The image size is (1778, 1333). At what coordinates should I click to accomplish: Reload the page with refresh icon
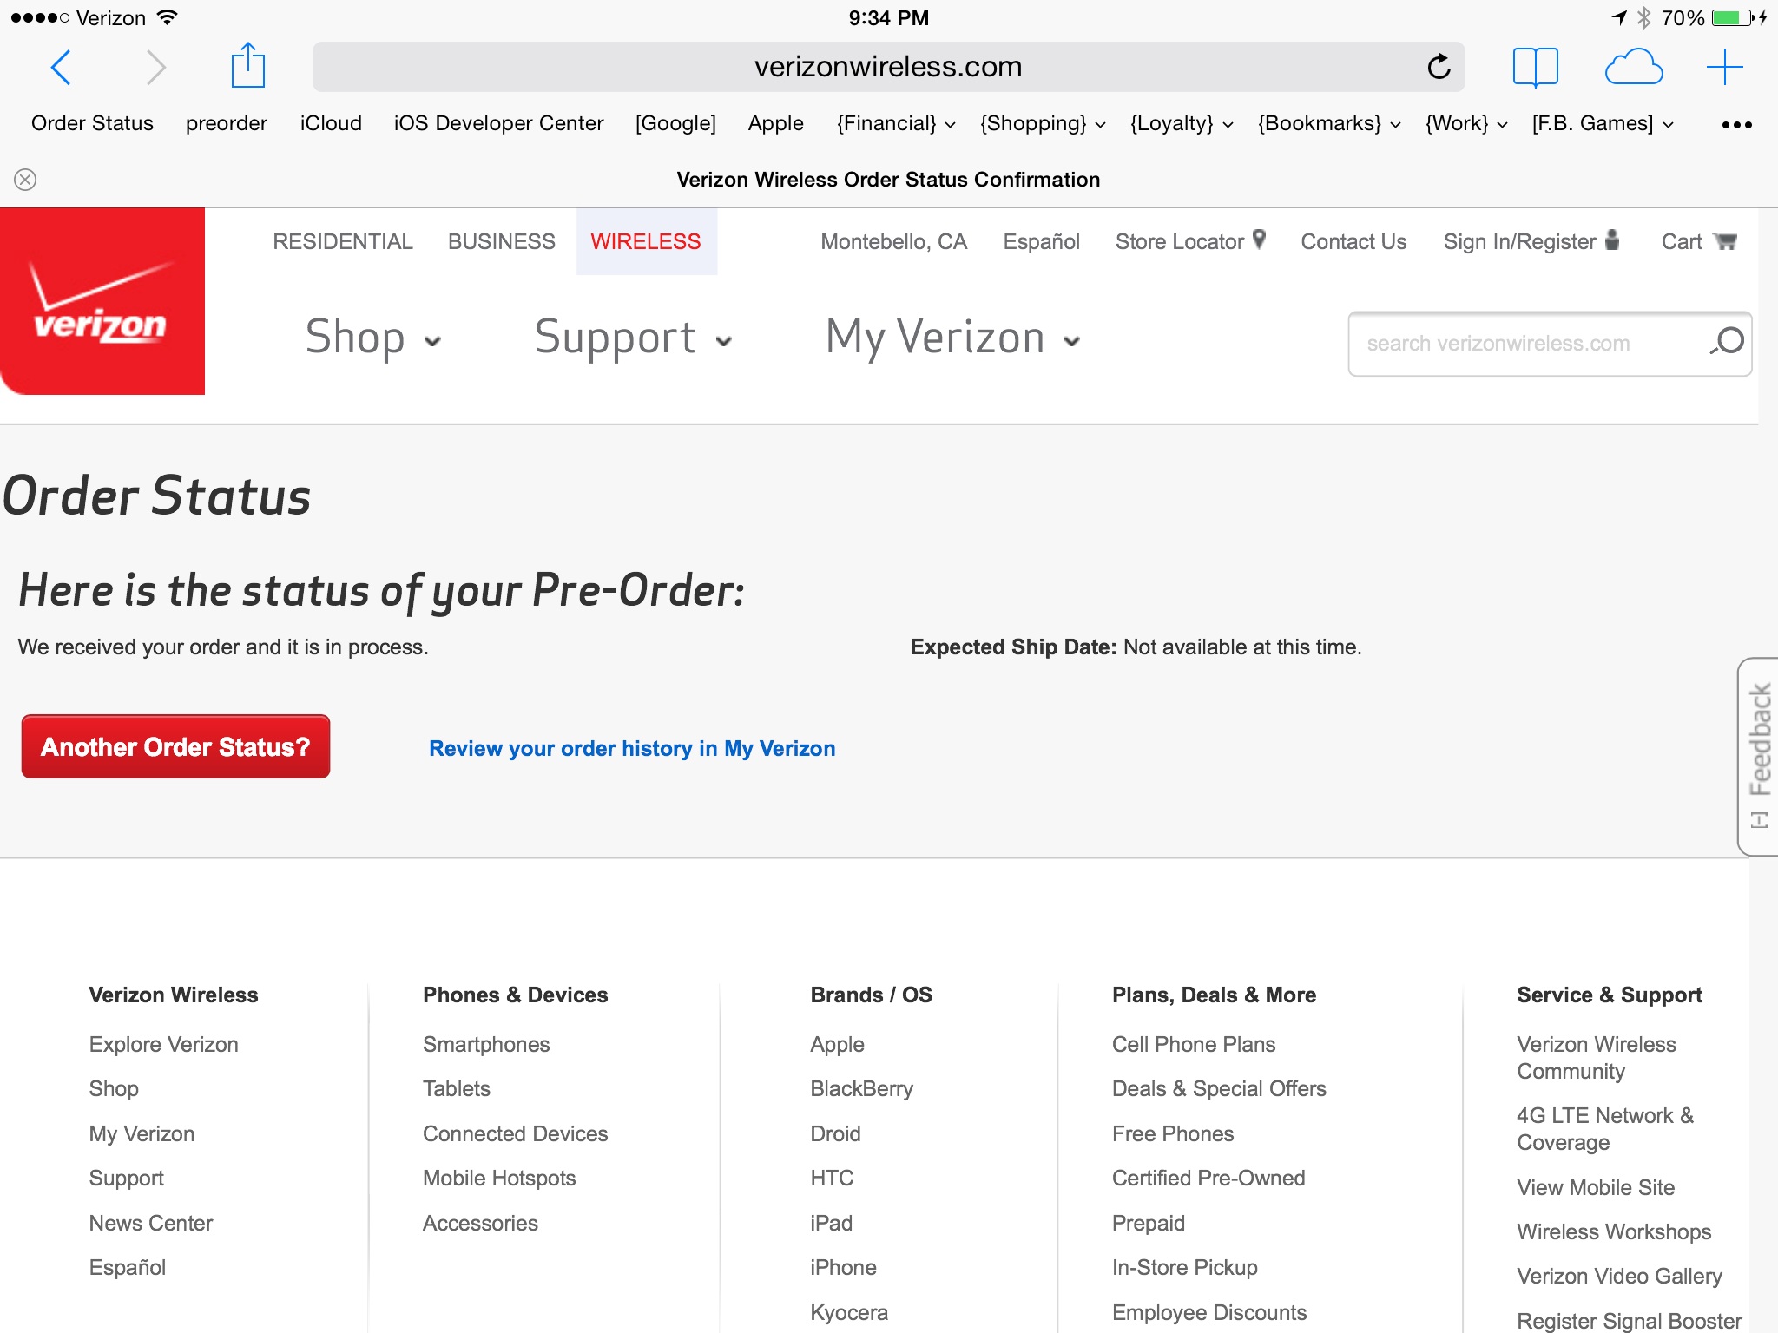1439,66
